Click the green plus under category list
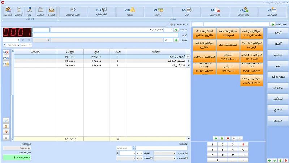Image resolution: width=289 pixels, height=163 pixels. pyautogui.click(x=269, y=160)
